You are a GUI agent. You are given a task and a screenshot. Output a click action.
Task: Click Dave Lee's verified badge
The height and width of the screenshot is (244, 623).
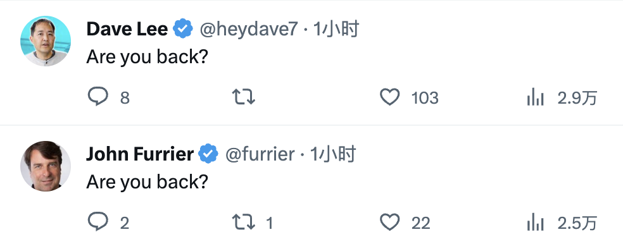point(183,28)
